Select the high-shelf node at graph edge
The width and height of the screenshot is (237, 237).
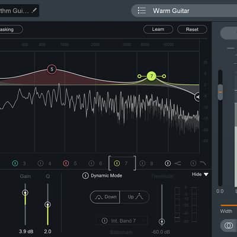click(197, 97)
